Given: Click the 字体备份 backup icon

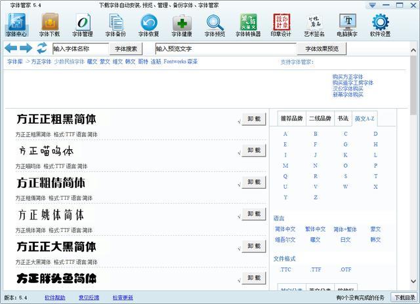Looking at the screenshot, I should [x=115, y=24].
